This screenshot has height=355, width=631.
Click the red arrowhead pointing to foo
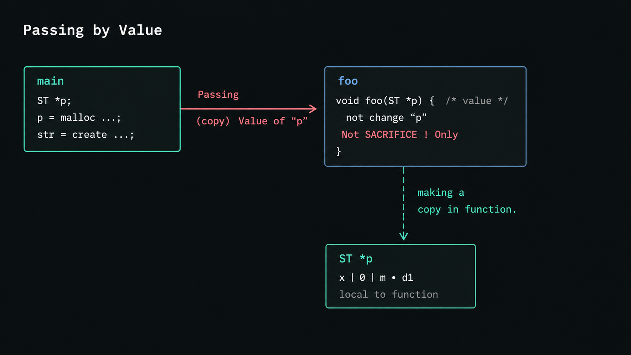(x=313, y=109)
